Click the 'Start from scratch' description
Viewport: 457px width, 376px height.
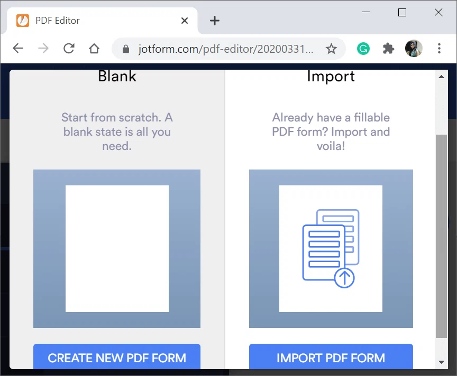click(117, 132)
